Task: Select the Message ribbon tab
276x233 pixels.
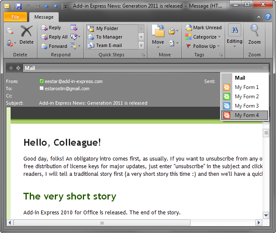Action: coord(44,17)
